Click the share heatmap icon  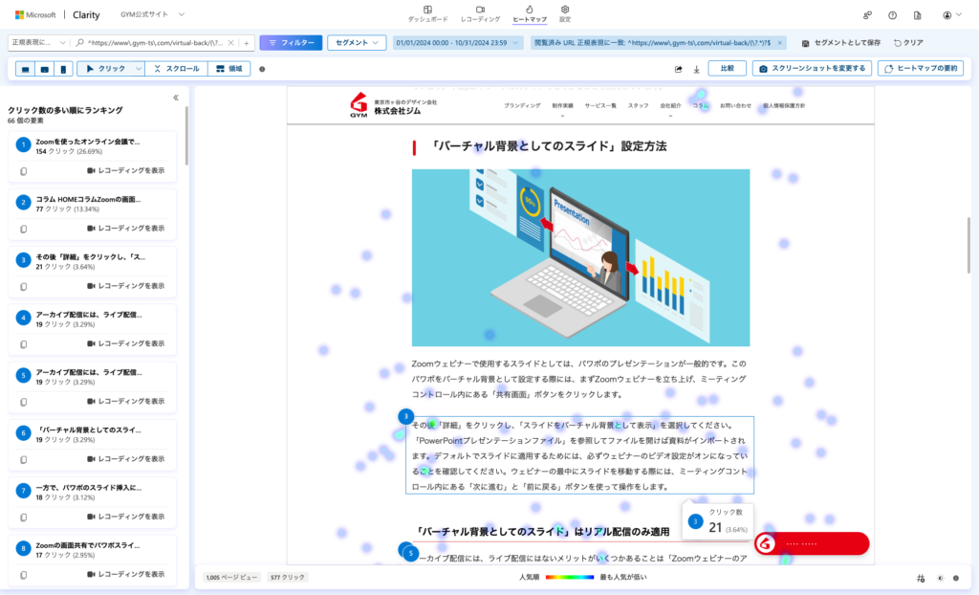click(x=678, y=69)
